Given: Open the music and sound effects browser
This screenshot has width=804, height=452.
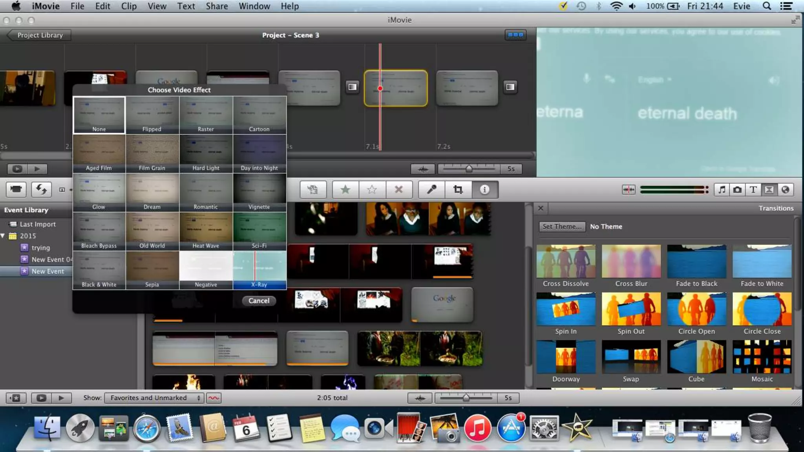Looking at the screenshot, I should point(722,190).
